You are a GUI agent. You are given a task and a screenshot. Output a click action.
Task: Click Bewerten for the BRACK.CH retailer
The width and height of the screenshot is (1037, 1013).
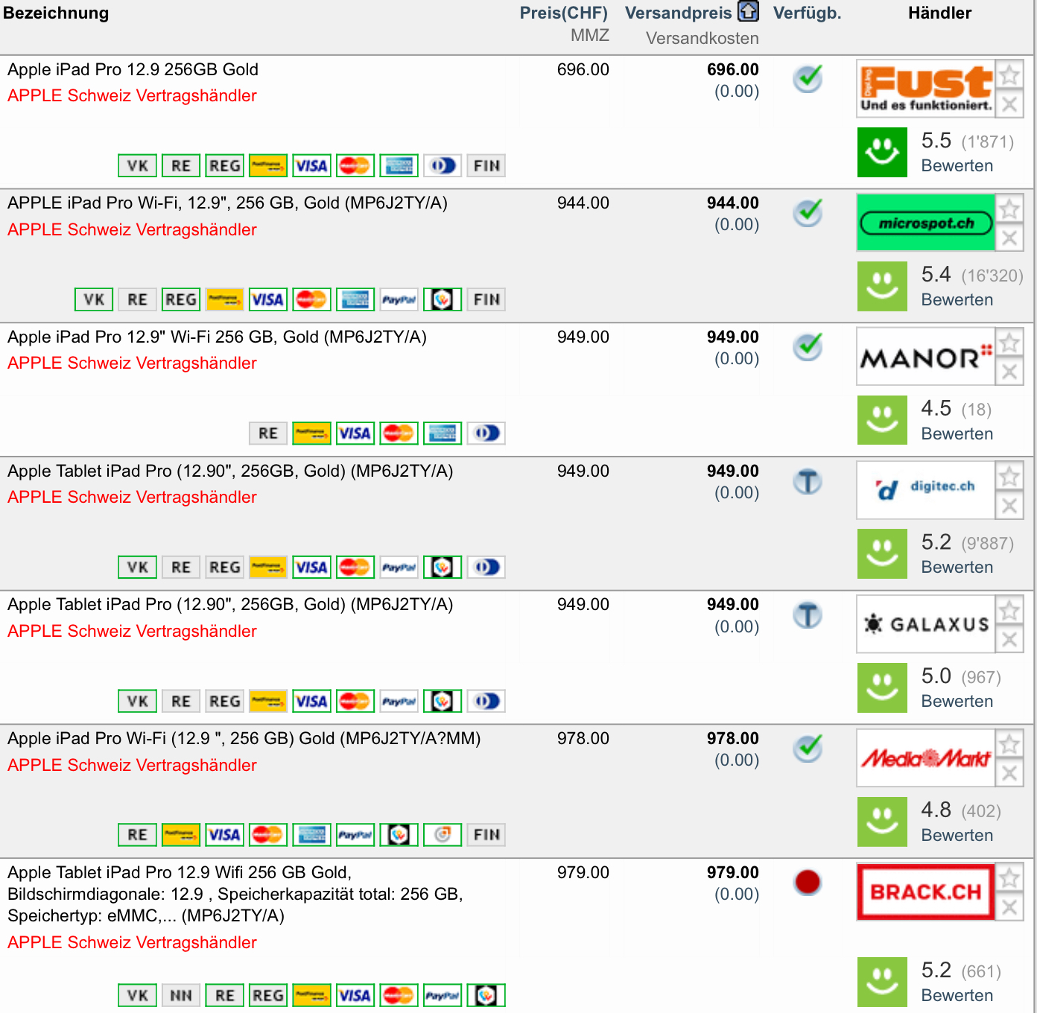coord(957,995)
